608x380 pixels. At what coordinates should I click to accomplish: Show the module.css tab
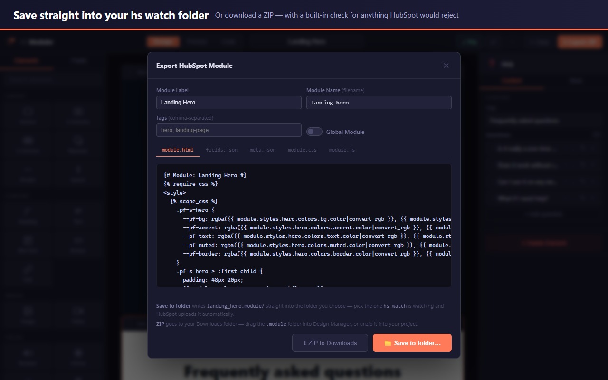(x=302, y=150)
